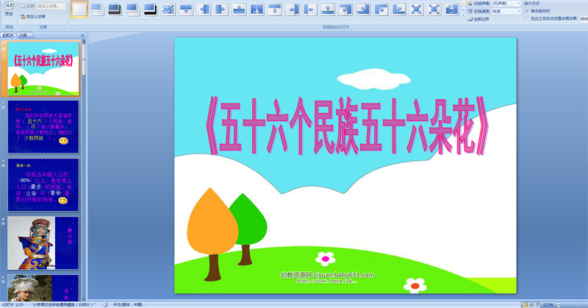The width and height of the screenshot is (588, 308).
Task: Apply the uncover right-up transition icon
Action: 398,9
